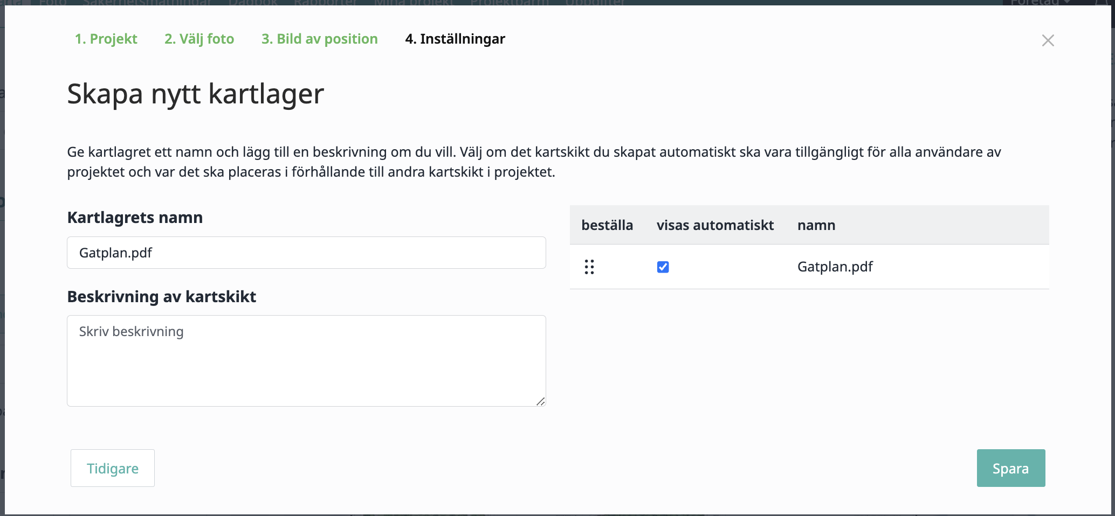The width and height of the screenshot is (1115, 516).
Task: Click the Tidigare button
Action: click(113, 468)
